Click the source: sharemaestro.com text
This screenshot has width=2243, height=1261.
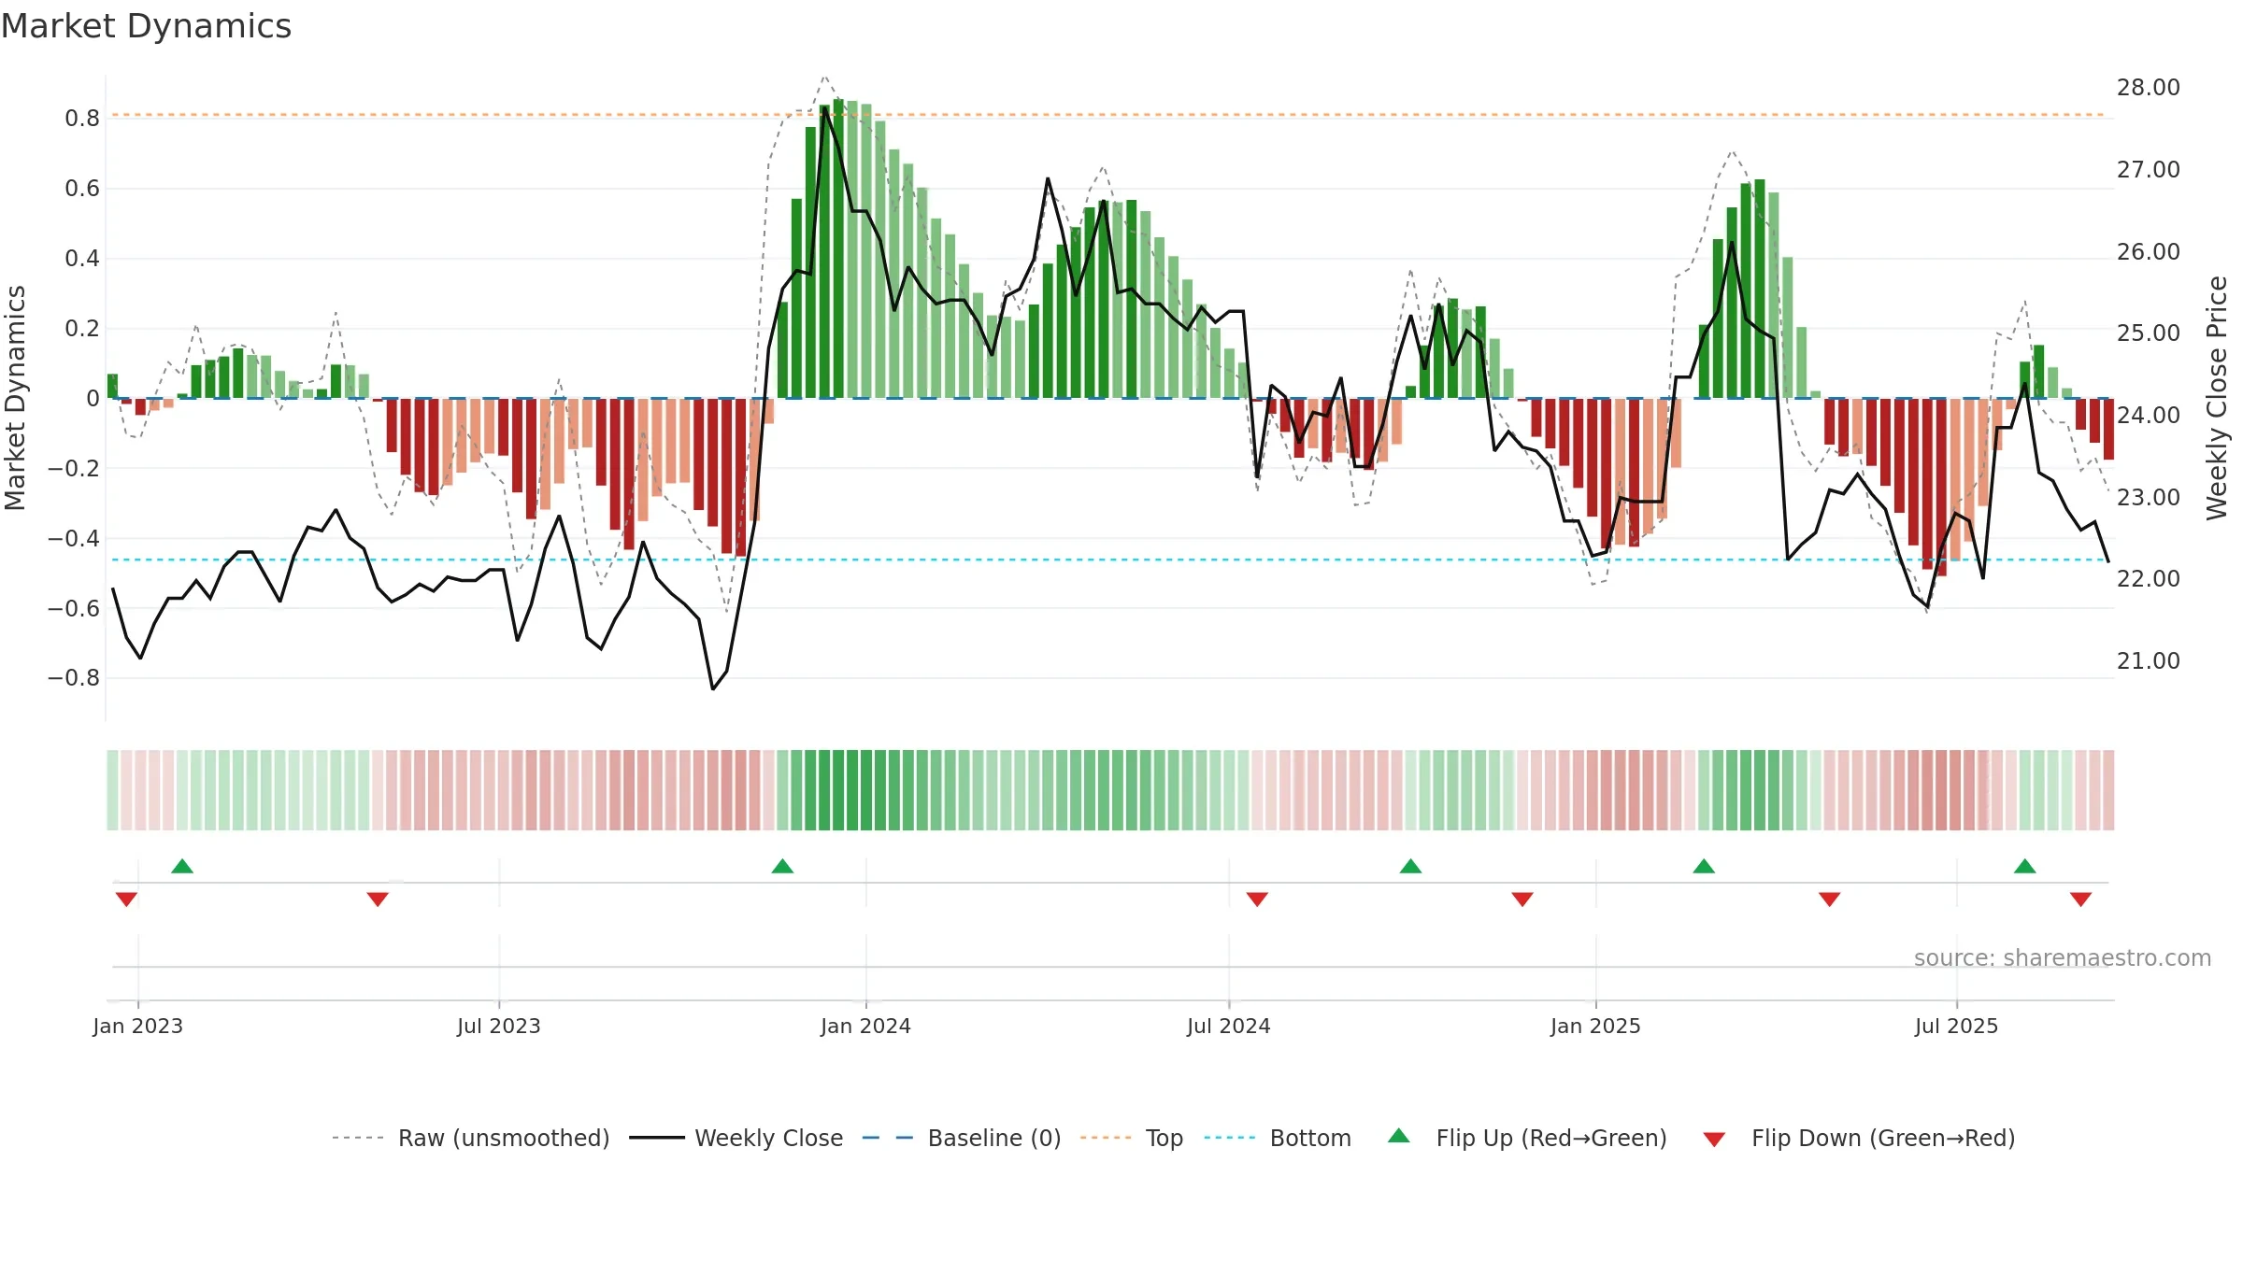(2063, 957)
